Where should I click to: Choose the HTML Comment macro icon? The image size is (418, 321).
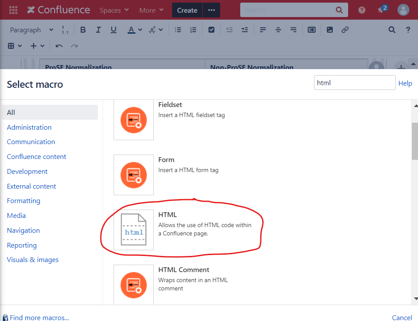pyautogui.click(x=134, y=285)
